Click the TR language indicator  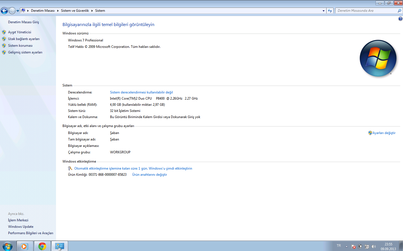tap(339, 246)
